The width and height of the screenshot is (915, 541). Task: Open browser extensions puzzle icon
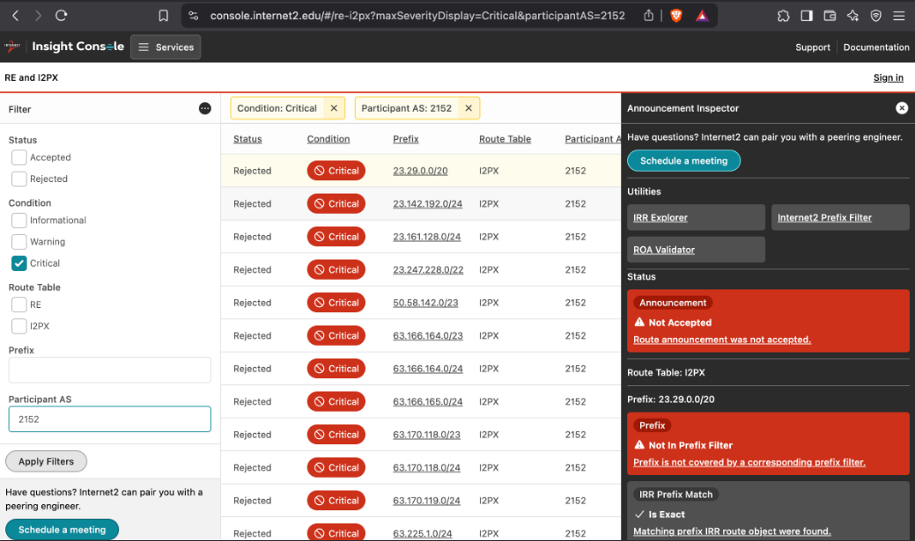[x=783, y=16]
